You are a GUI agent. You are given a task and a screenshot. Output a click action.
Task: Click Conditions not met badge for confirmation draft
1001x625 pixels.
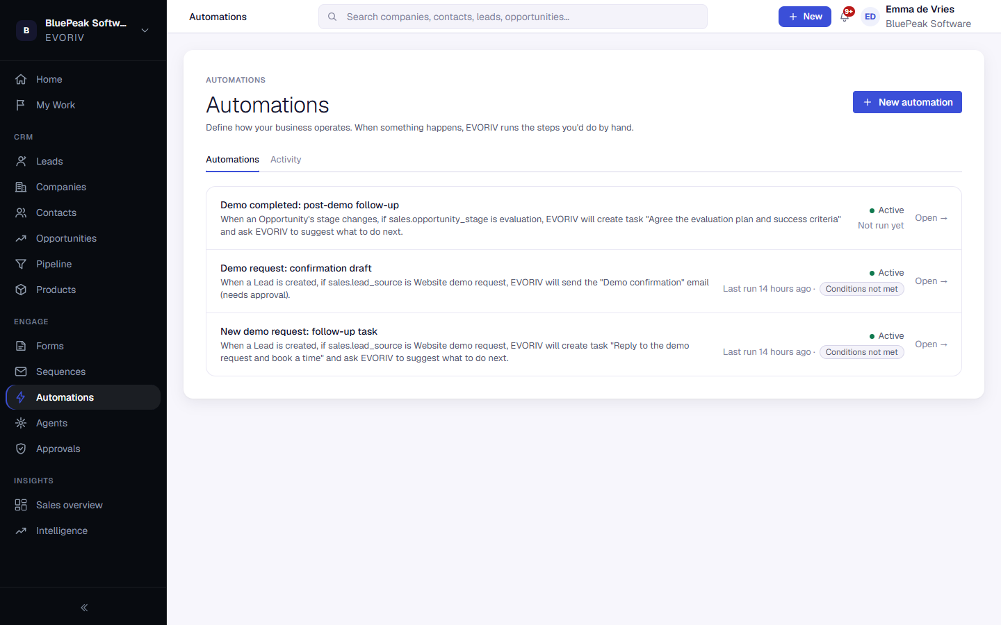pyautogui.click(x=862, y=289)
